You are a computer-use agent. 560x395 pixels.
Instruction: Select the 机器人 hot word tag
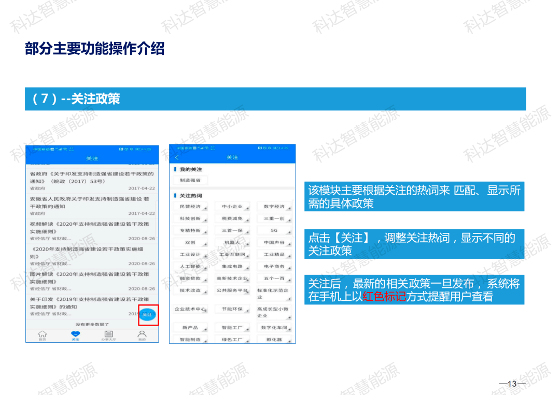click(232, 242)
